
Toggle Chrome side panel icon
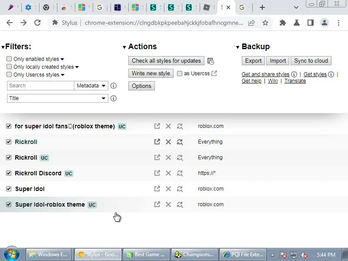(x=311, y=23)
